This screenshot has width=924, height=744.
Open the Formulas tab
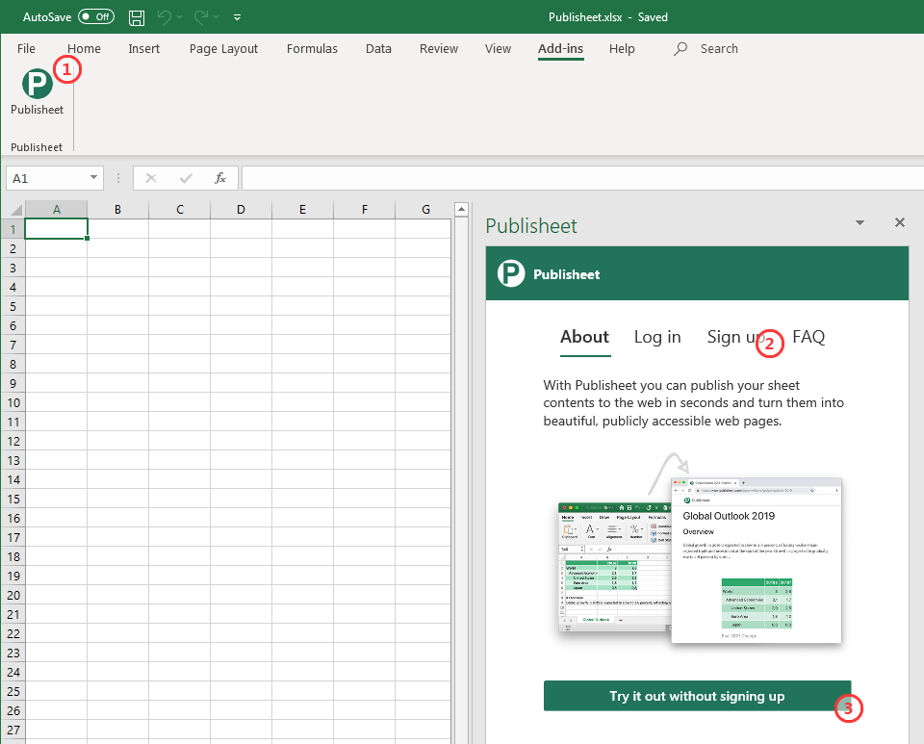coord(312,48)
